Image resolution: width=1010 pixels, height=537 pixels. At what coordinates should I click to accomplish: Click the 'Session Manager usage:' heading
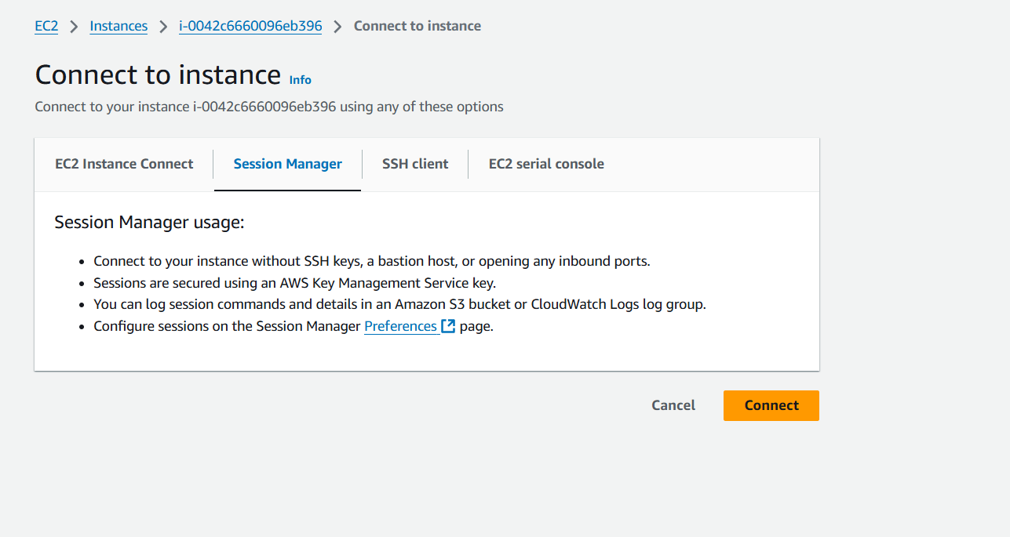149,223
